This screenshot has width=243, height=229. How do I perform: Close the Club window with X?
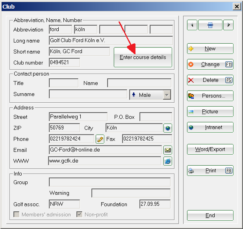click(x=237, y=7)
